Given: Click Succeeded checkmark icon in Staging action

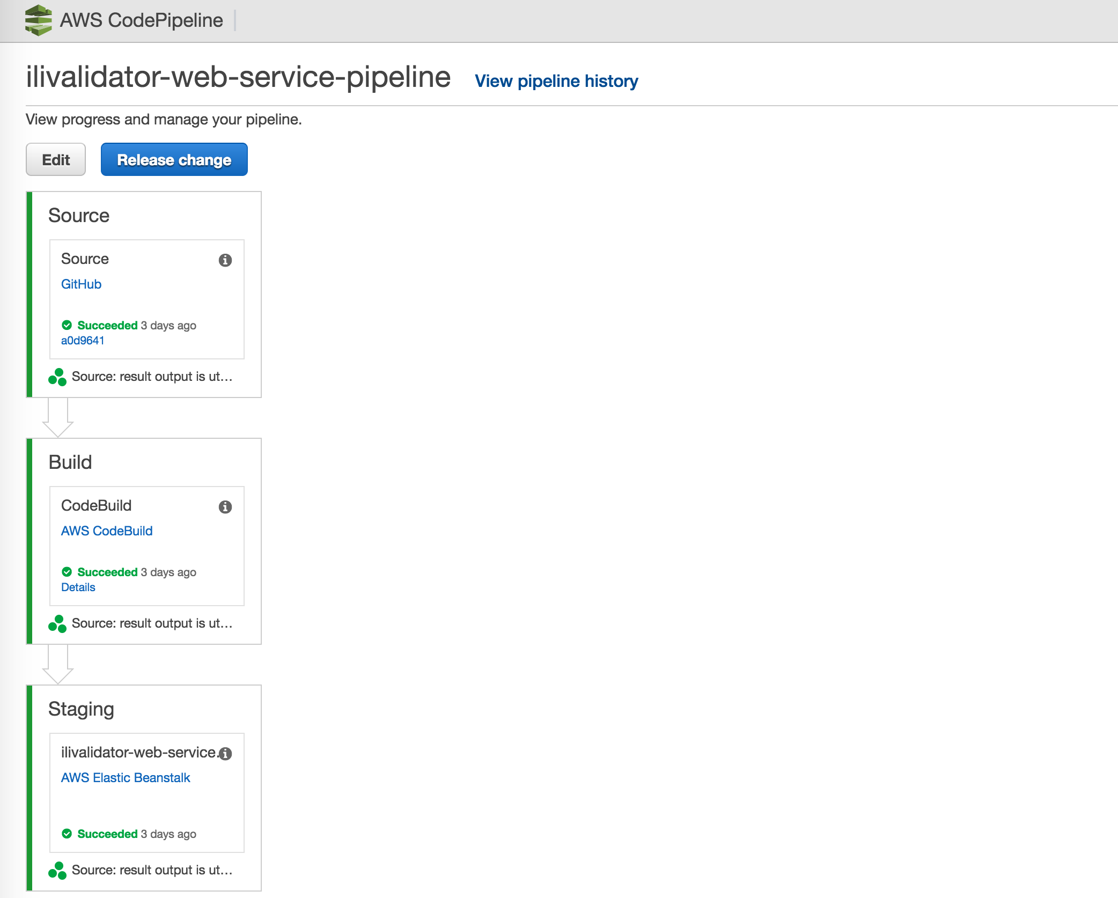Looking at the screenshot, I should coord(67,834).
